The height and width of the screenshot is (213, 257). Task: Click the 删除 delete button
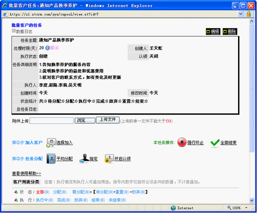pyautogui.click(x=230, y=31)
